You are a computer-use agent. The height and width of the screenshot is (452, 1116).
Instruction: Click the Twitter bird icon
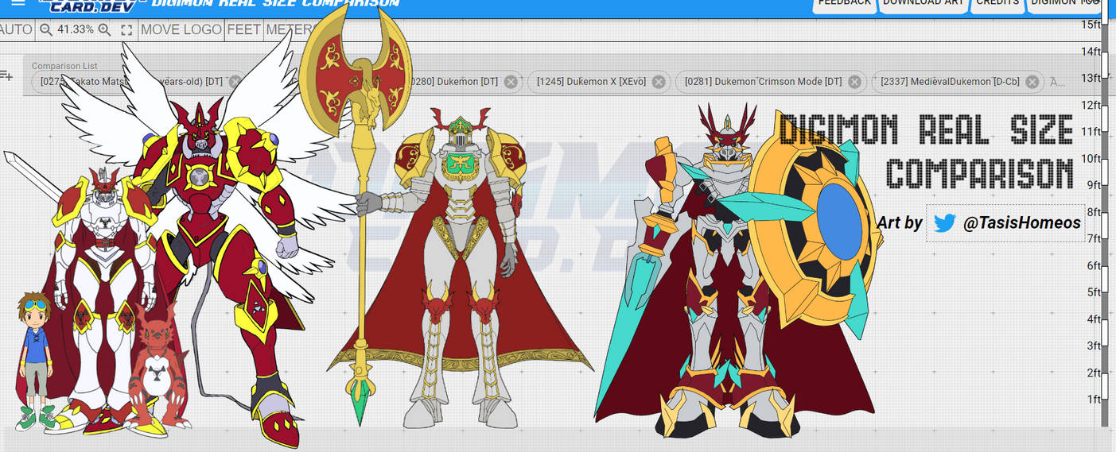[x=944, y=223]
